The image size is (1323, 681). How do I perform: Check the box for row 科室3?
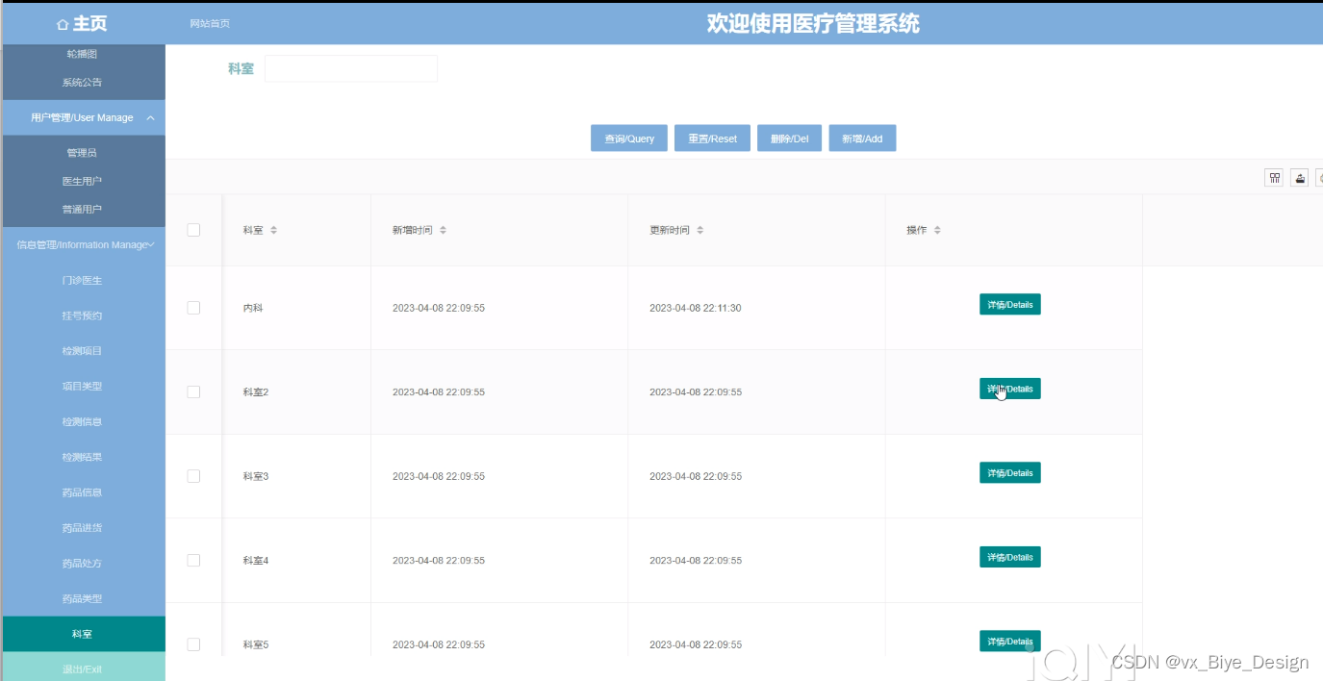click(193, 476)
